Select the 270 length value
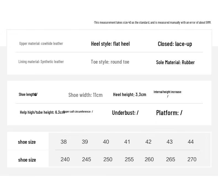The image size is (218, 193). pyautogui.click(x=192, y=159)
